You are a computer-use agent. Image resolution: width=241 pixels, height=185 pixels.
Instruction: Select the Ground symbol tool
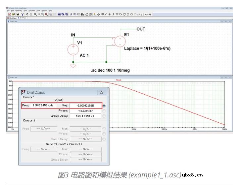pyautogui.click(x=99, y=14)
